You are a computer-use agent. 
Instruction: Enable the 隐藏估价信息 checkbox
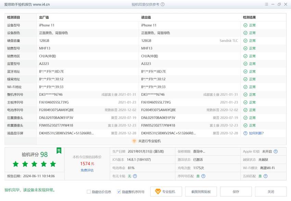[x=89, y=192]
